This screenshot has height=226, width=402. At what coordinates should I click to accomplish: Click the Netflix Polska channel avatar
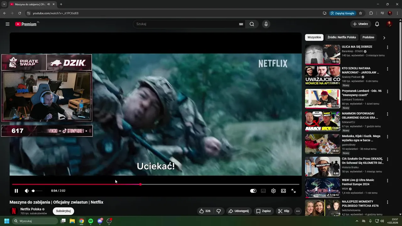[14, 211]
